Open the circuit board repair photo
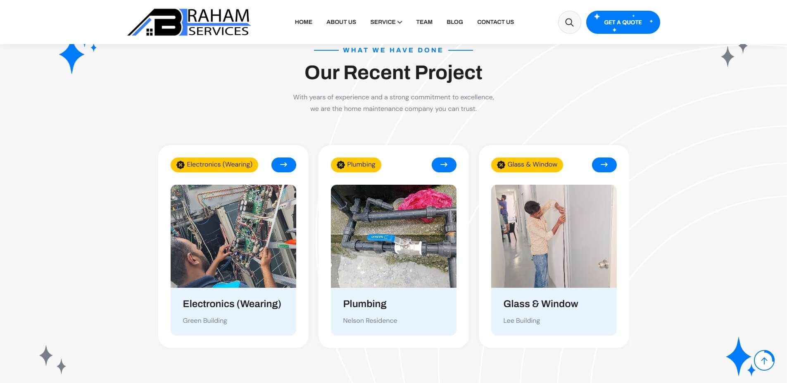787x383 pixels. tap(233, 236)
